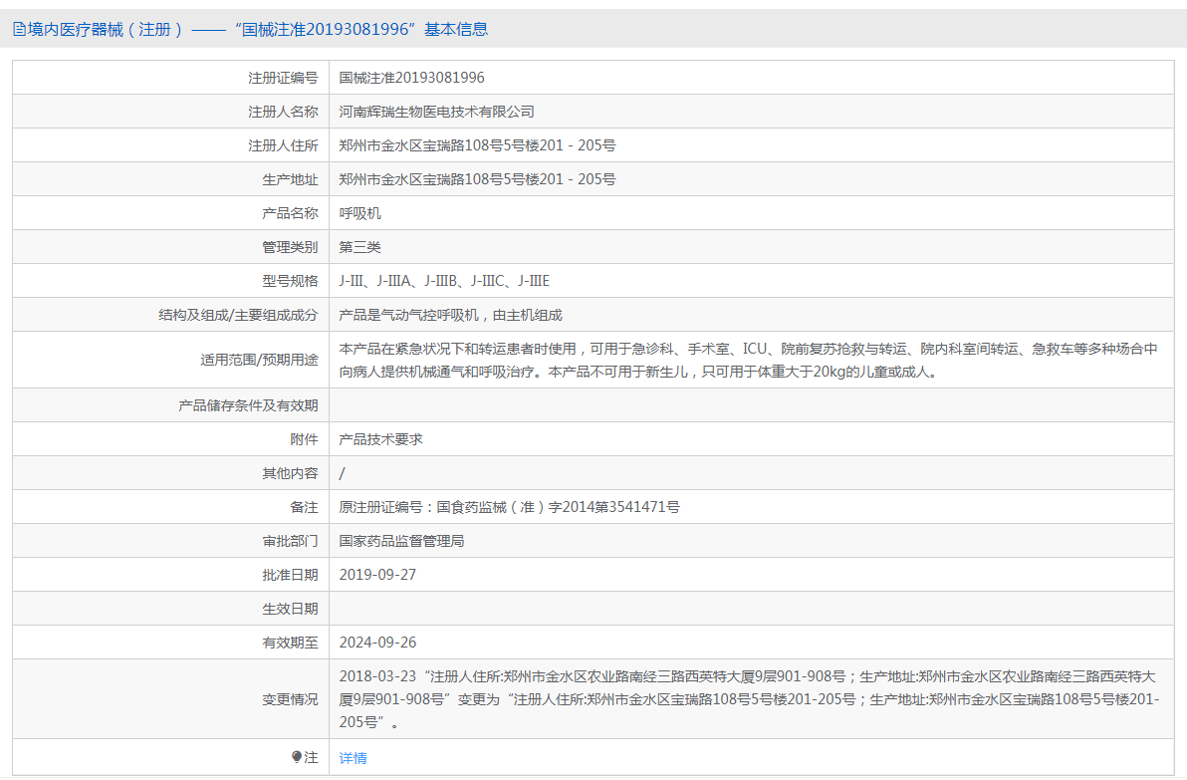This screenshot has width=1187, height=780.
Task: Click the 注册人住所 label
Action: tap(283, 145)
